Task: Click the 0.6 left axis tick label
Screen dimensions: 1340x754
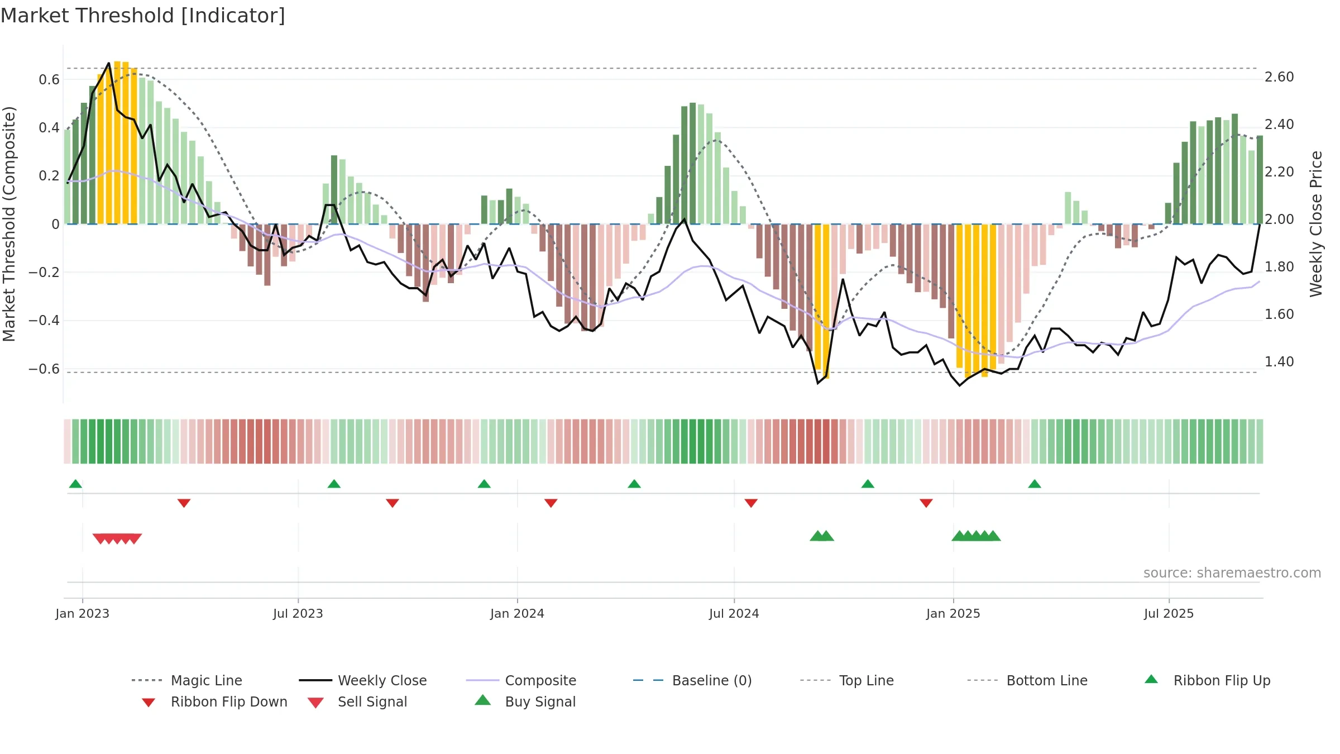Action: click(x=49, y=80)
